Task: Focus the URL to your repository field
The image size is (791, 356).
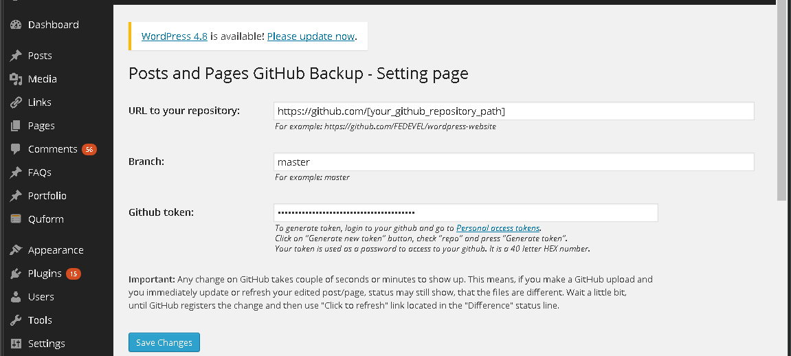Action: [513, 111]
